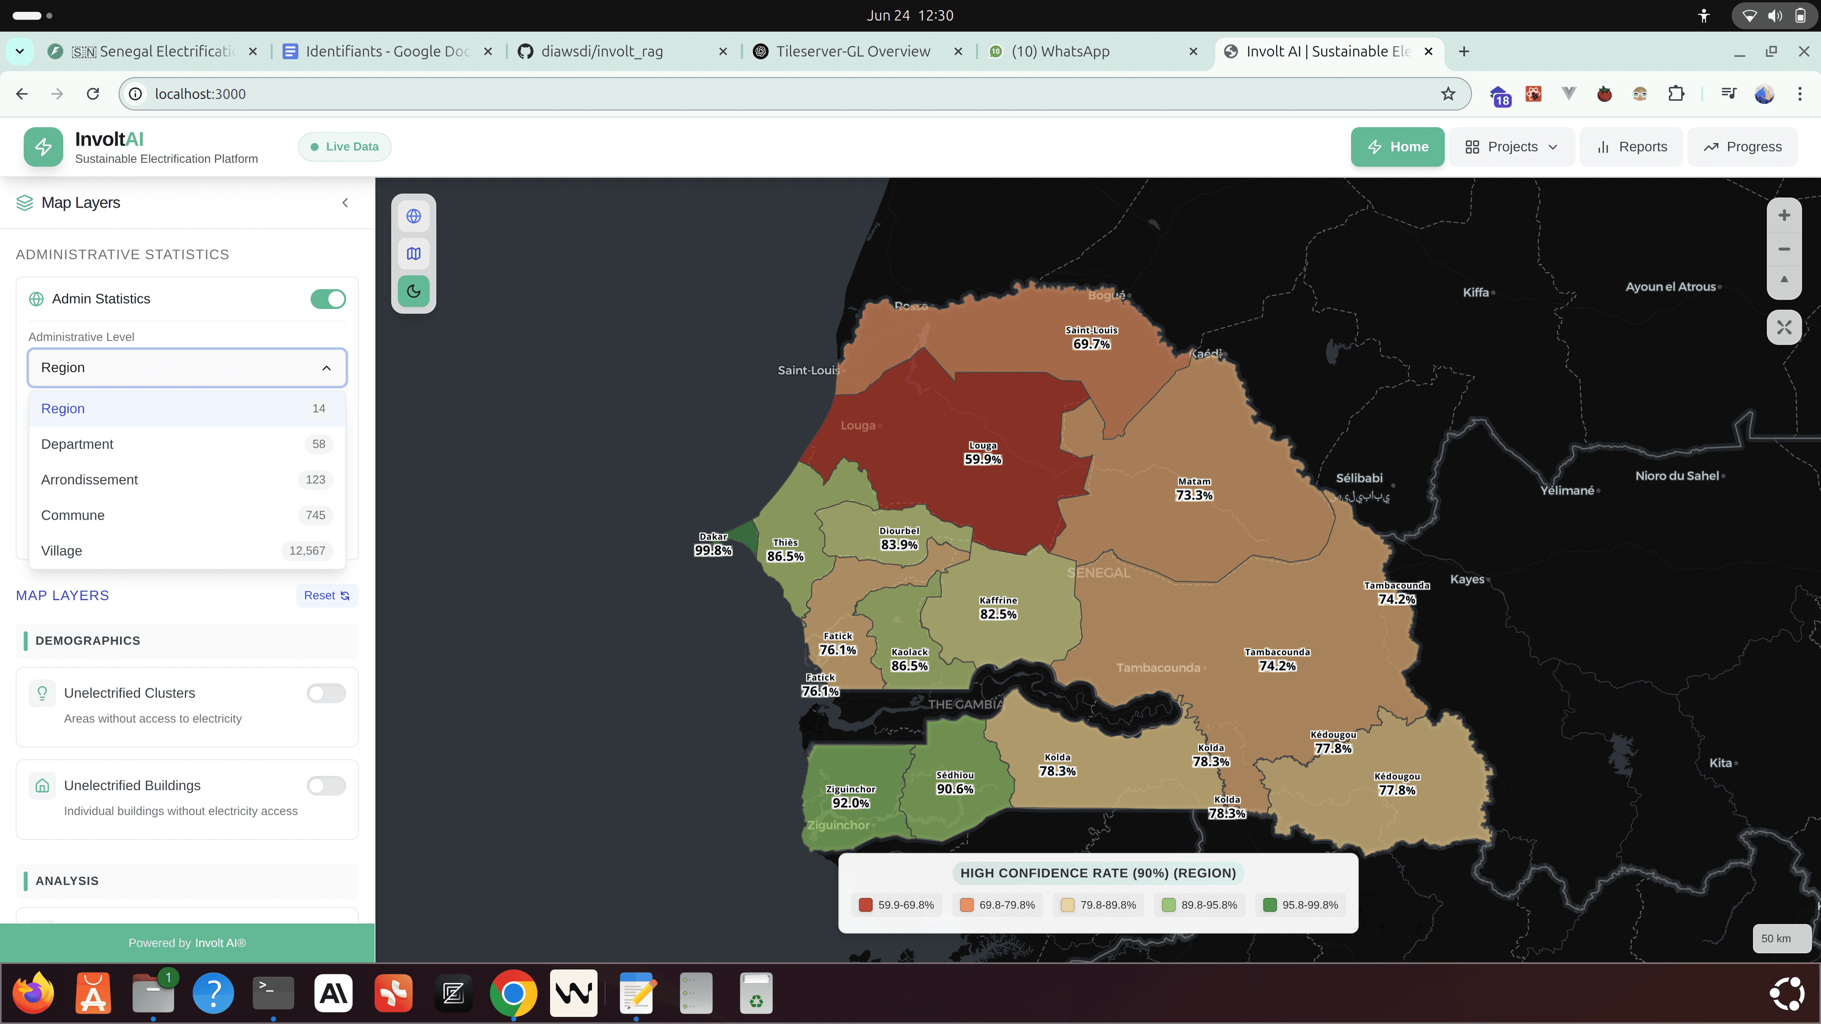The image size is (1821, 1024).
Task: Zoom in with the map plus button
Action: click(x=1784, y=216)
